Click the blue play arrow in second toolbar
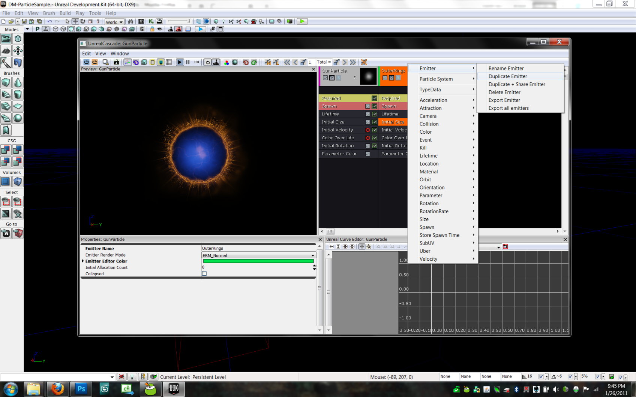 [201, 29]
